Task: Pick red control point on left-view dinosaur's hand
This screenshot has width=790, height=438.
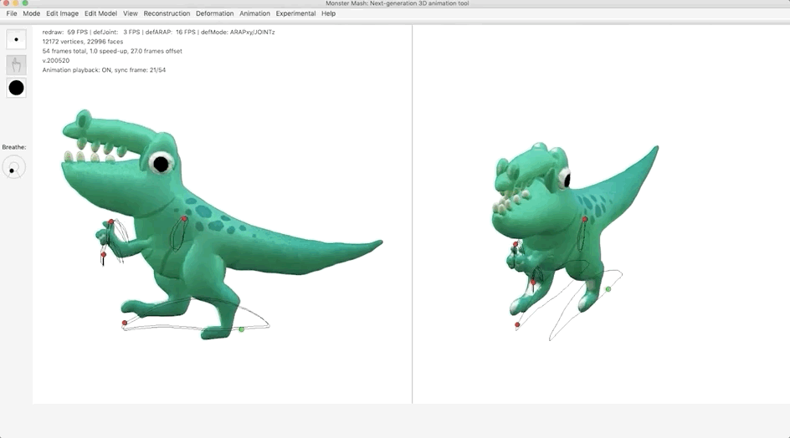Action: click(110, 222)
